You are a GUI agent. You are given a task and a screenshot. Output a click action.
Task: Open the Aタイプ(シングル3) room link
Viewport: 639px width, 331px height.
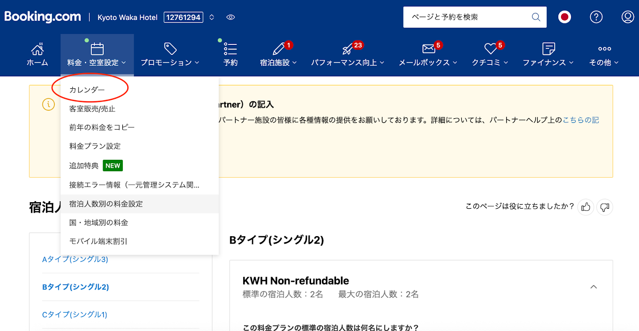coord(75,259)
